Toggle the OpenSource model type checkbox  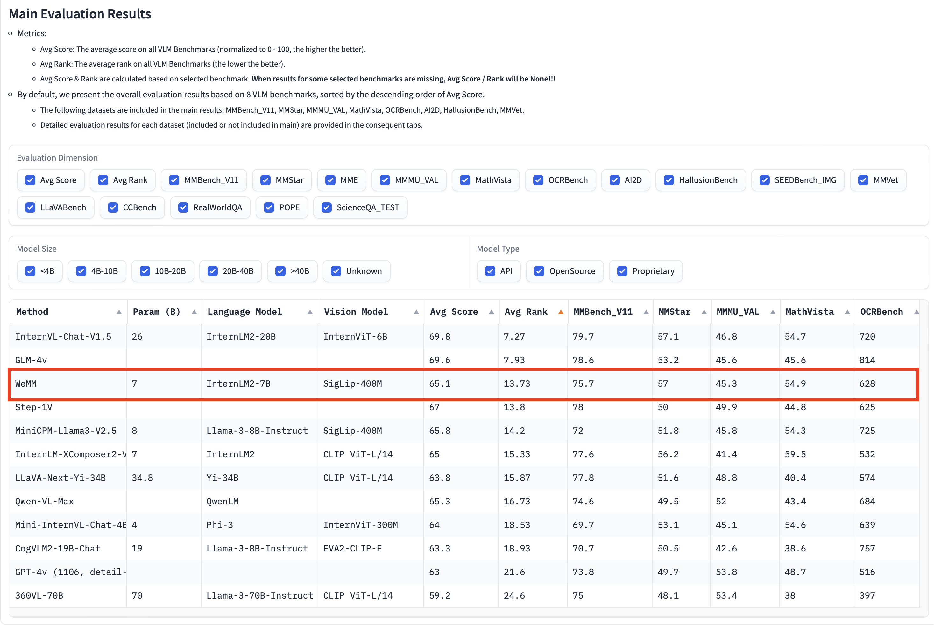click(x=539, y=271)
